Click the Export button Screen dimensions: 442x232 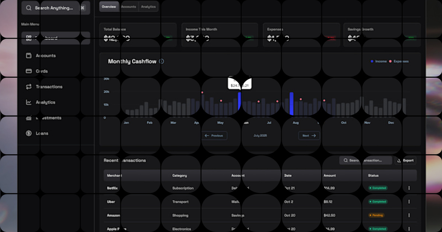pyautogui.click(x=406, y=160)
